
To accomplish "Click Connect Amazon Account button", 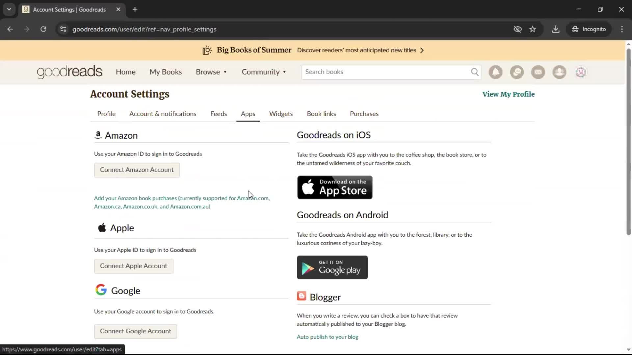I will (x=137, y=170).
